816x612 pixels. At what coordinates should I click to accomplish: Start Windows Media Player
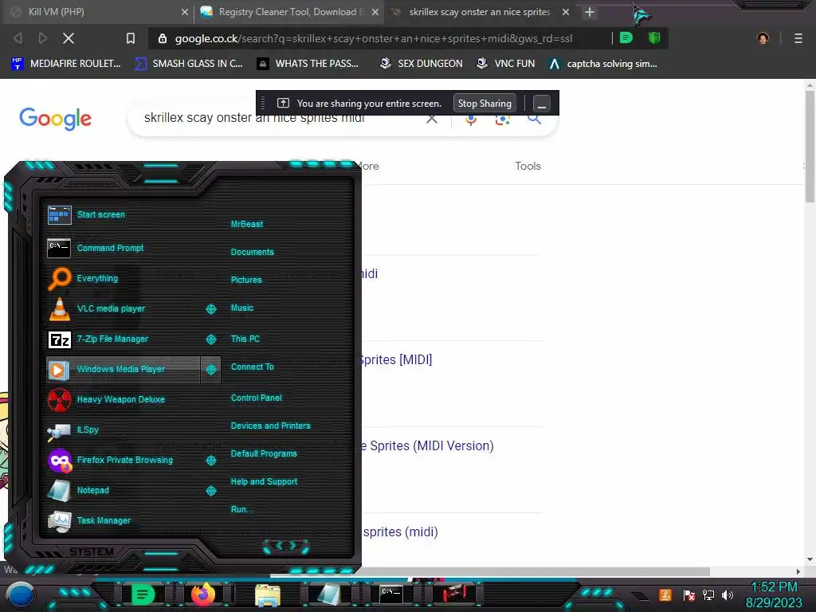[x=124, y=370]
